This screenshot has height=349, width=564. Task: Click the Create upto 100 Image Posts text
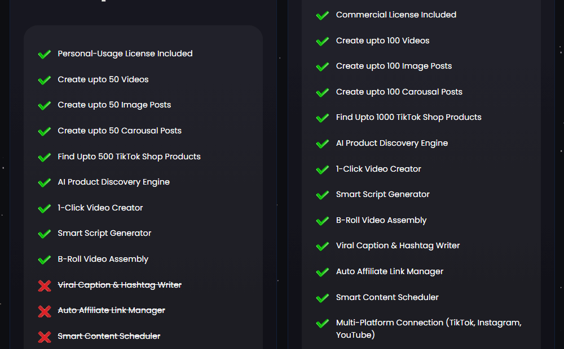[x=394, y=66]
